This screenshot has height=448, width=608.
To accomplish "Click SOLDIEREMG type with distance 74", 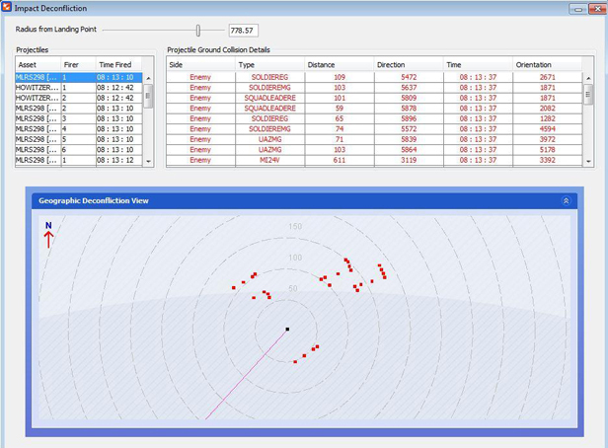I will click(x=269, y=129).
